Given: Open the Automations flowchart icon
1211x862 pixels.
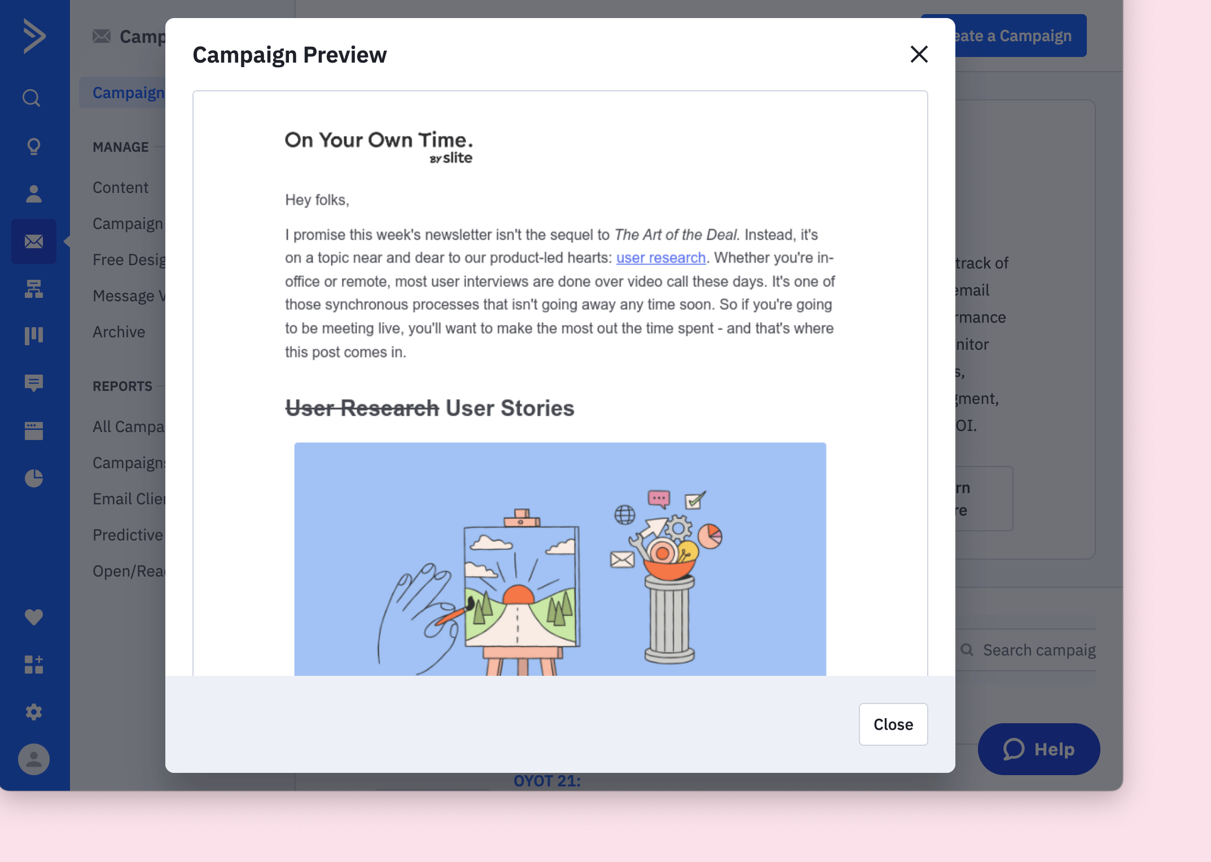Looking at the screenshot, I should (x=34, y=289).
